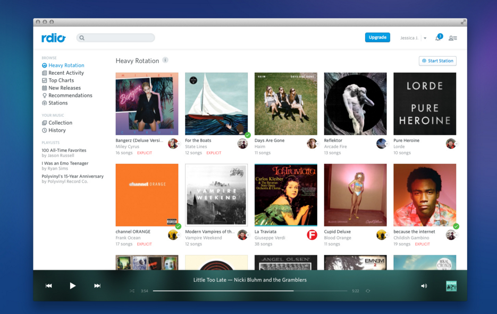Click the user avatar beside Modern Vampires

tap(242, 235)
